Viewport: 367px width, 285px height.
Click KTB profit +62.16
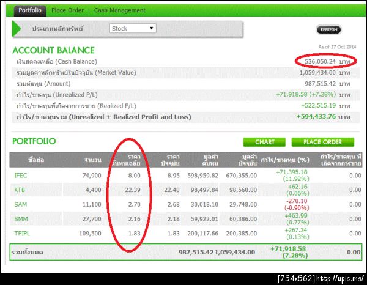tap(298, 187)
